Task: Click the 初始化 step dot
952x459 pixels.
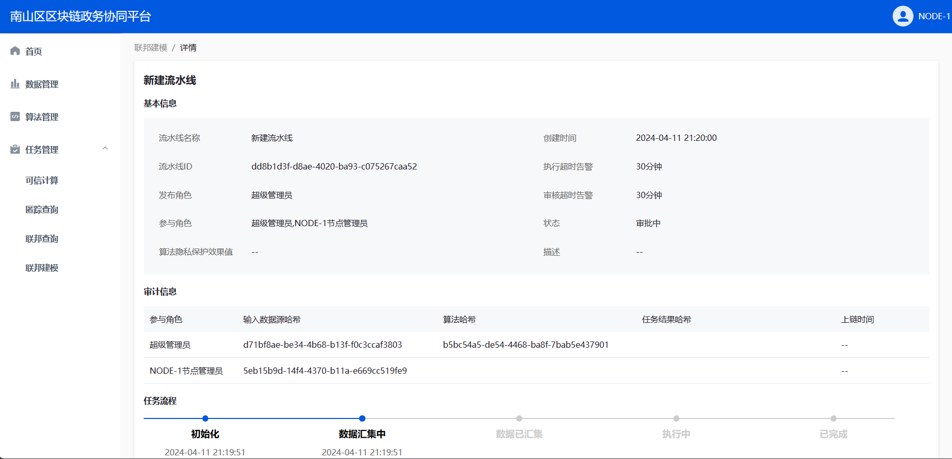Action: coord(206,418)
